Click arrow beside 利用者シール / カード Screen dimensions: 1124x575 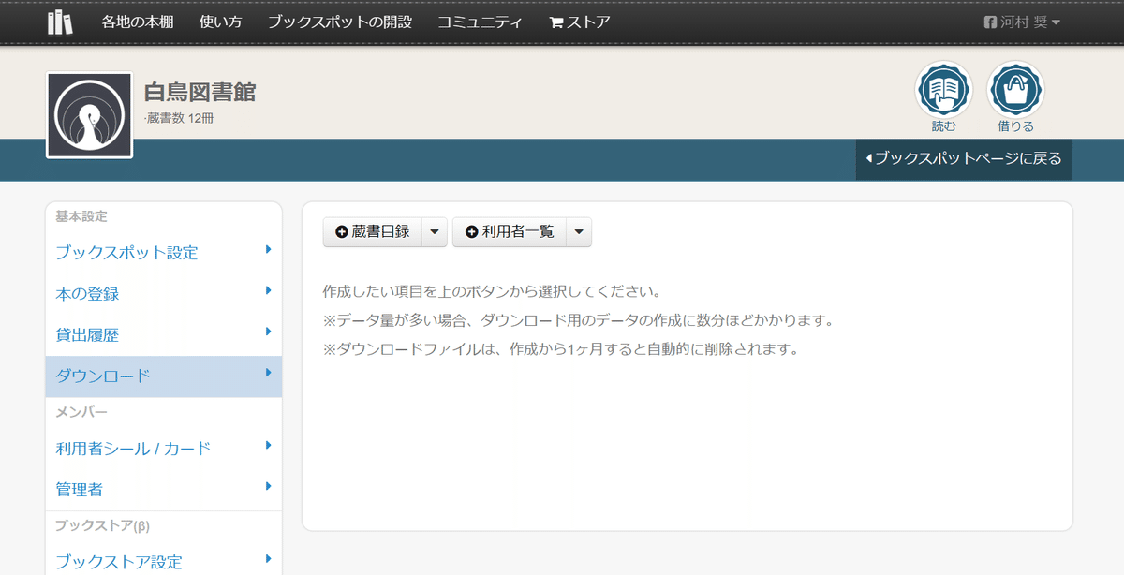click(268, 445)
